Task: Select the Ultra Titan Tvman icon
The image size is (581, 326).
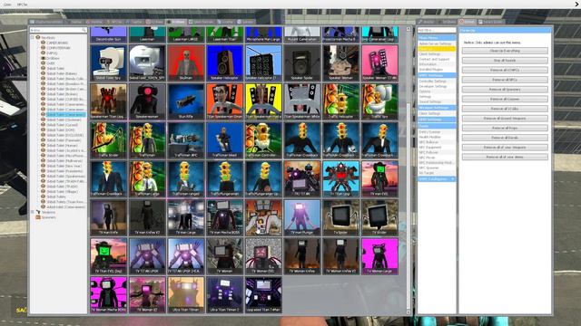Action: tap(186, 294)
